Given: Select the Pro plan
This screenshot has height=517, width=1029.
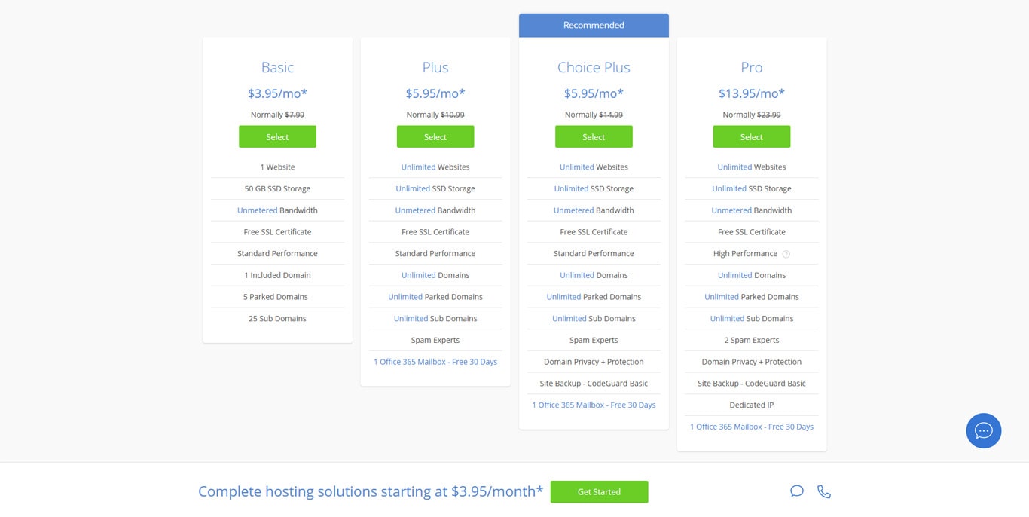Looking at the screenshot, I should pyautogui.click(x=751, y=136).
